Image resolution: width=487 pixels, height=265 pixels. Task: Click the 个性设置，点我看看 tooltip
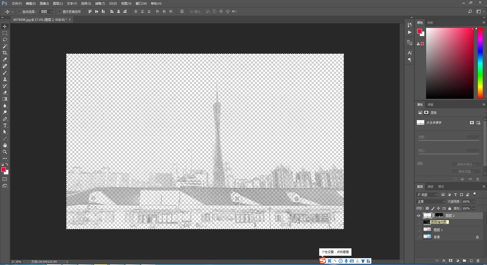pos(335,252)
